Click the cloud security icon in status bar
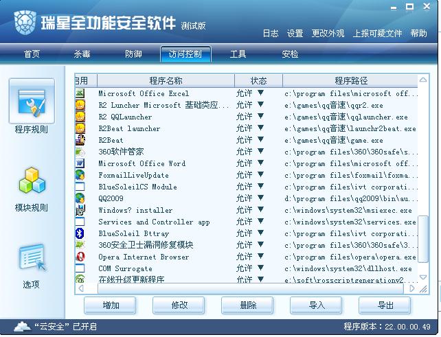Image resolution: width=441 pixels, height=337 pixels. tap(22, 326)
